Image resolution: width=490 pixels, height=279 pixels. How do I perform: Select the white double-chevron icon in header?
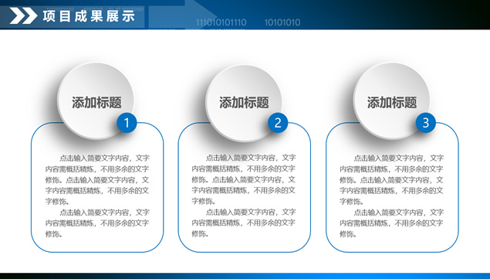(23, 16)
